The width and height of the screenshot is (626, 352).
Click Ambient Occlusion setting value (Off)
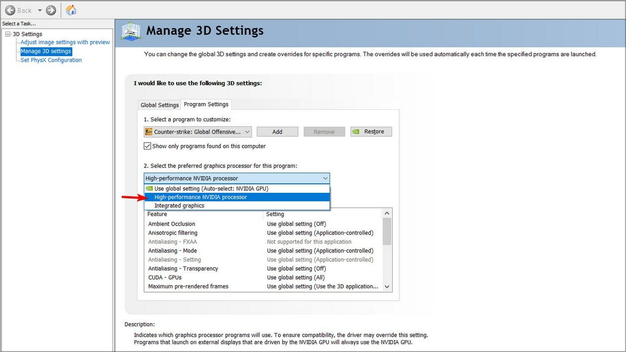[297, 224]
